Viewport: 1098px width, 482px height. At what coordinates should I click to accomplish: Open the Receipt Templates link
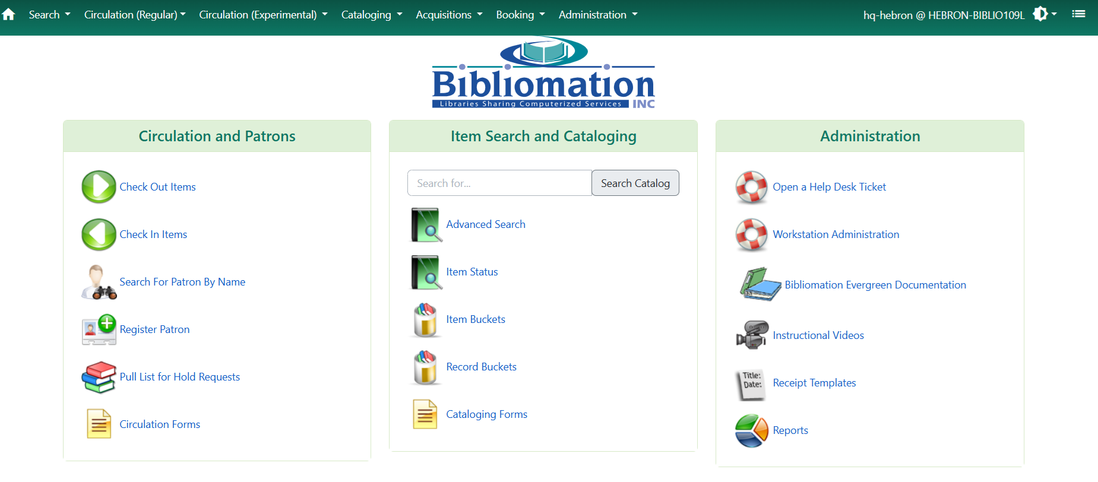coord(814,383)
